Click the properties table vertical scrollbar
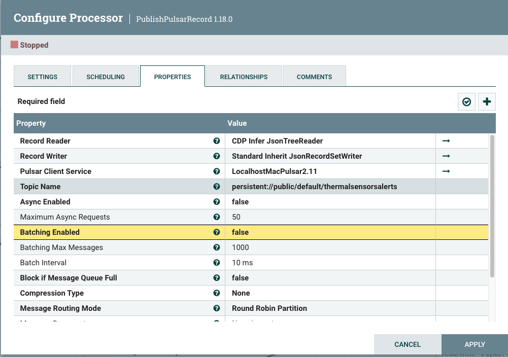Screen dimensions: 508x357 point(492,206)
